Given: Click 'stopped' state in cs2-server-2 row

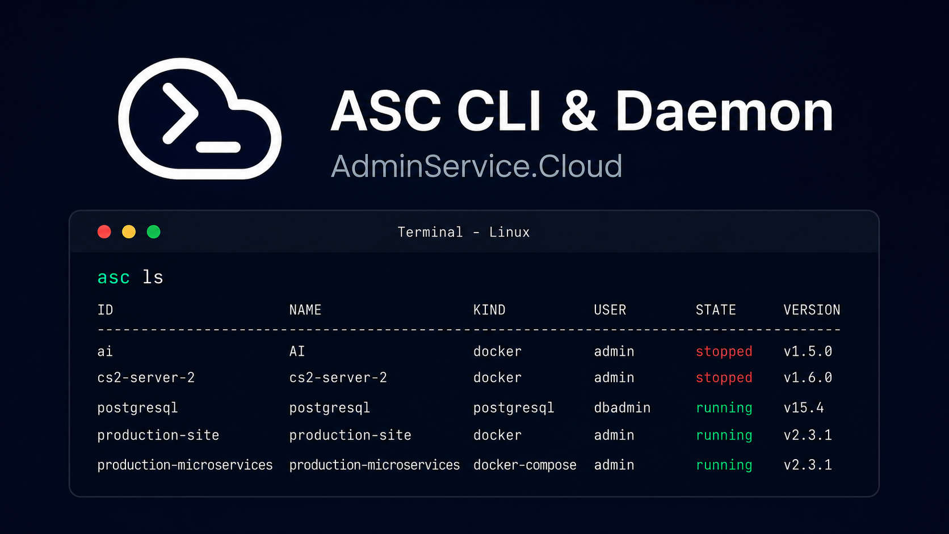Looking at the screenshot, I should [x=724, y=378].
